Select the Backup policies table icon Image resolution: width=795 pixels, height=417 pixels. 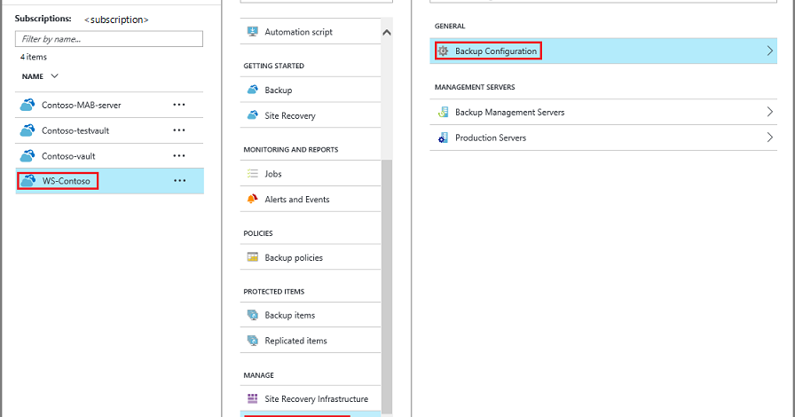click(x=253, y=257)
